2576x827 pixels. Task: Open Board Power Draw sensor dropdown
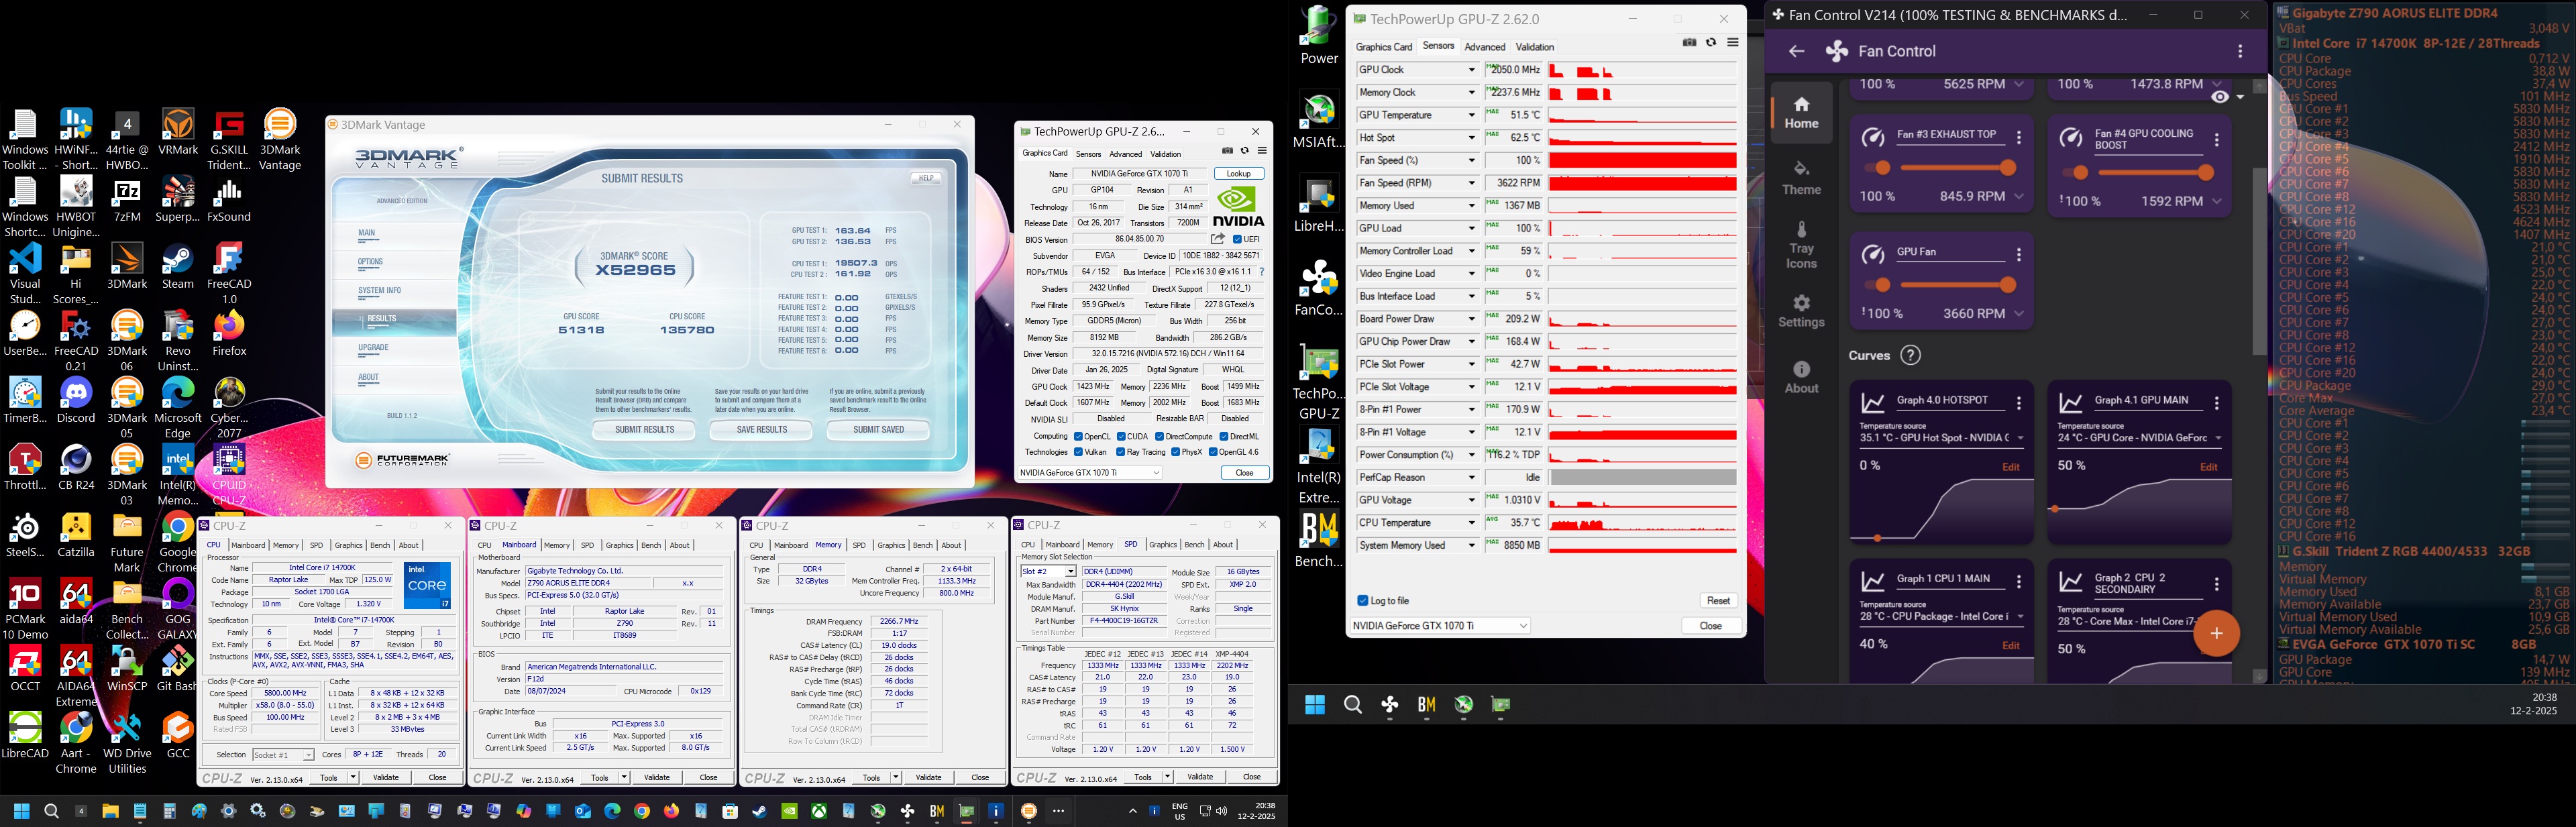(1471, 319)
